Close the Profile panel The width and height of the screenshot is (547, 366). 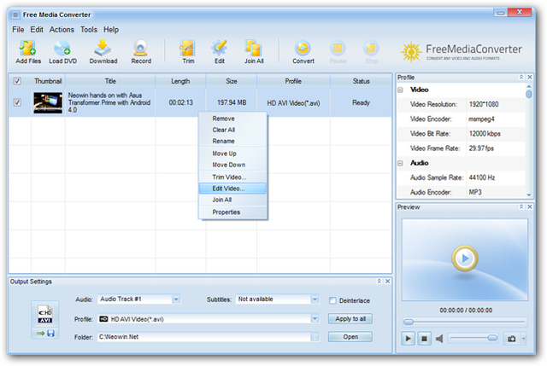tap(530, 77)
